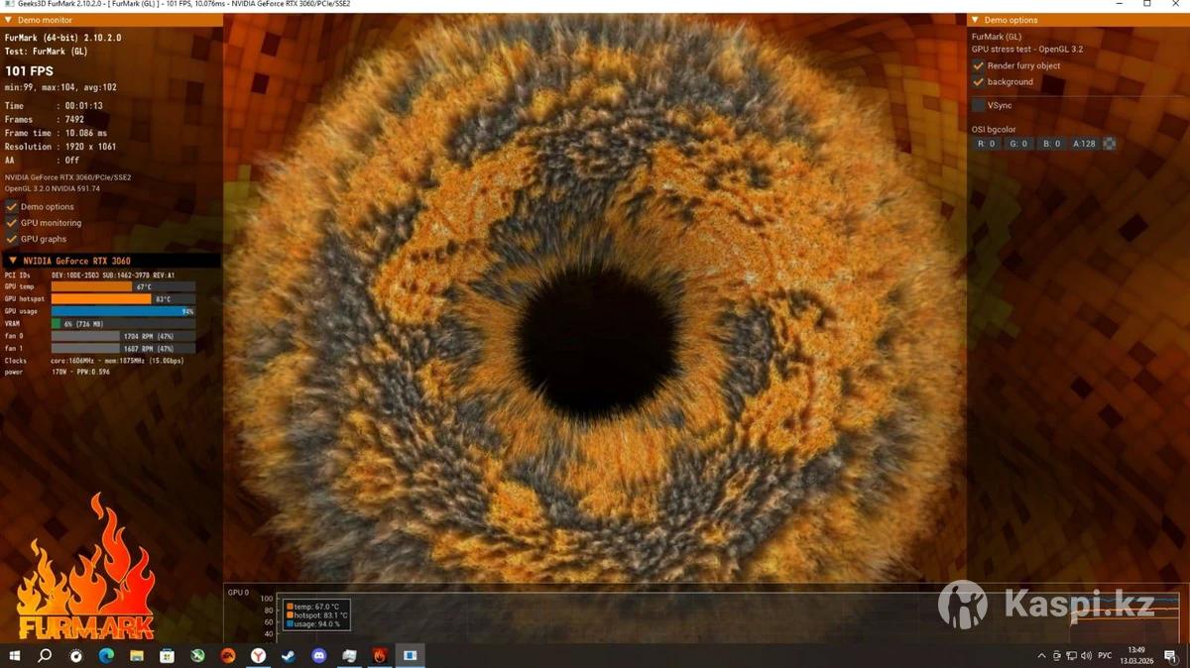Click the R: 0 color value field
Viewport: 1190px width, 668px height.
(x=986, y=144)
